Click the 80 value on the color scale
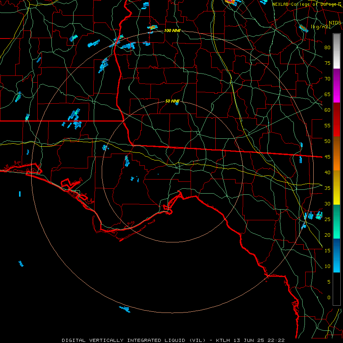This screenshot has height=343, width=343. (327, 48)
